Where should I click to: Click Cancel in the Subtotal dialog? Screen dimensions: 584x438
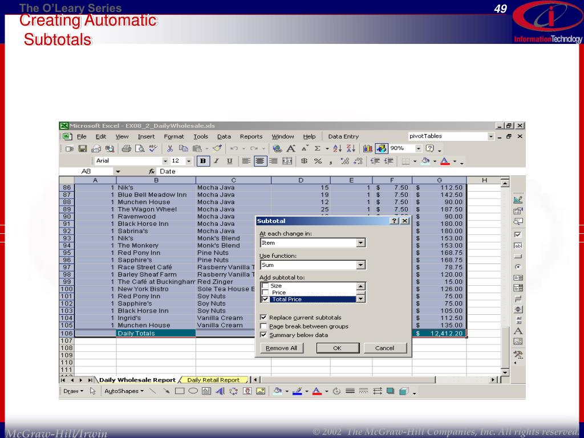pyautogui.click(x=385, y=348)
